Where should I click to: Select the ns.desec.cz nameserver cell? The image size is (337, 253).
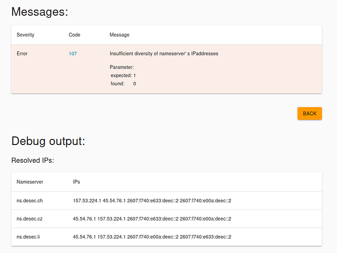(29, 219)
